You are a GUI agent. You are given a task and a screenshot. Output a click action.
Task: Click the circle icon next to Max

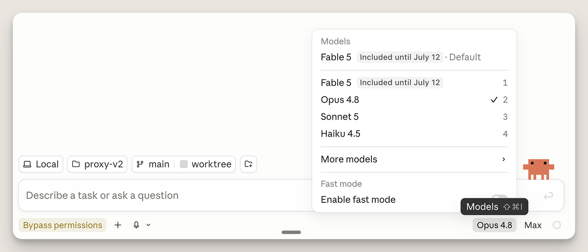tap(556, 225)
